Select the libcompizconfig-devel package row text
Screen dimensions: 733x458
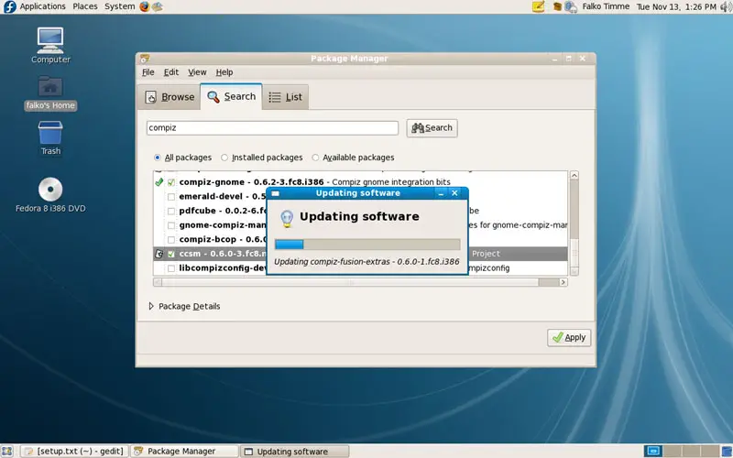point(222,268)
